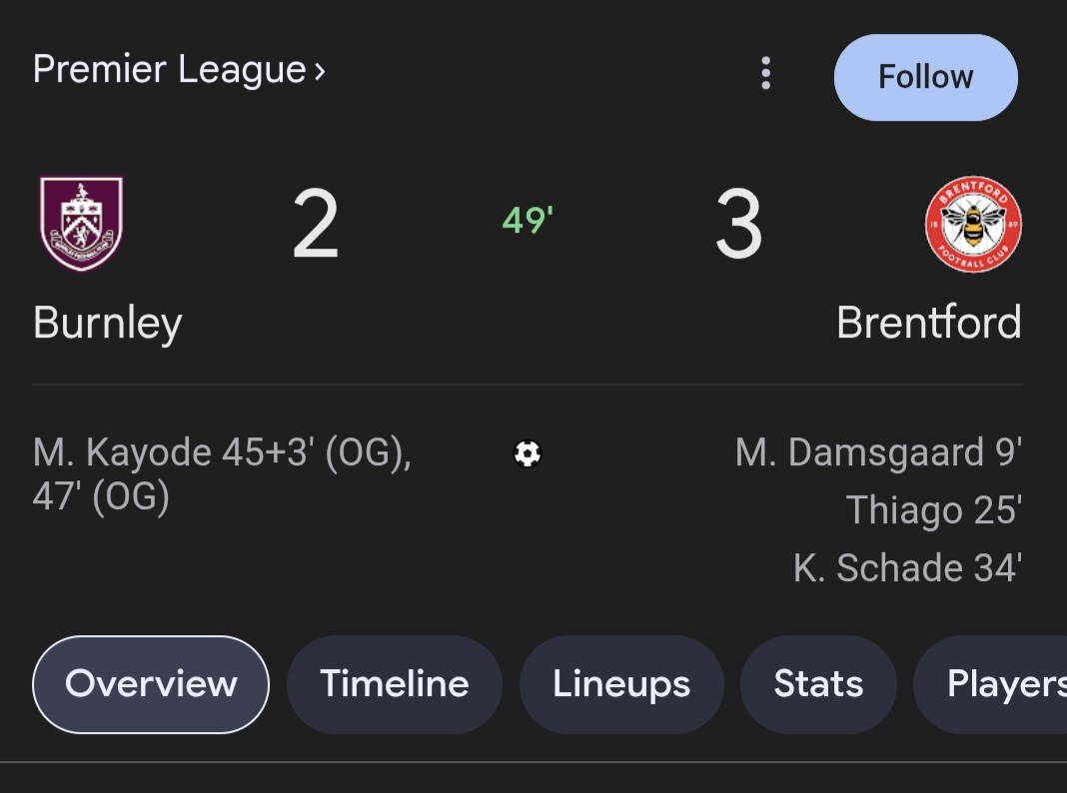1067x793 pixels.
Task: Click M. Kayode own goal entry
Action: pyautogui.click(x=222, y=473)
